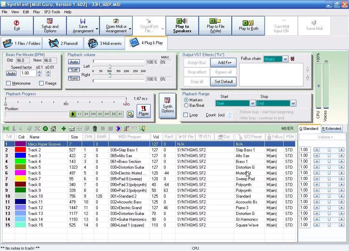
Task: Open the SF2-Tools menu
Action: pyautogui.click(x=52, y=12)
